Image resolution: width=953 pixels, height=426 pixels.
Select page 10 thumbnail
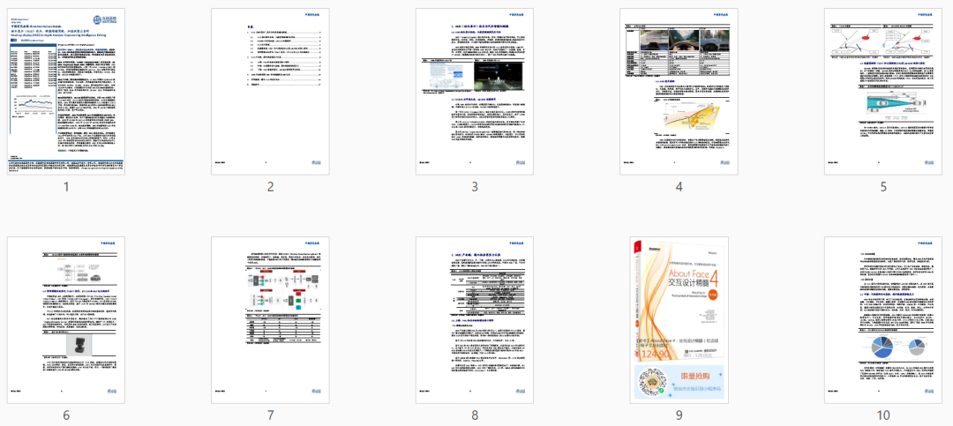point(882,319)
